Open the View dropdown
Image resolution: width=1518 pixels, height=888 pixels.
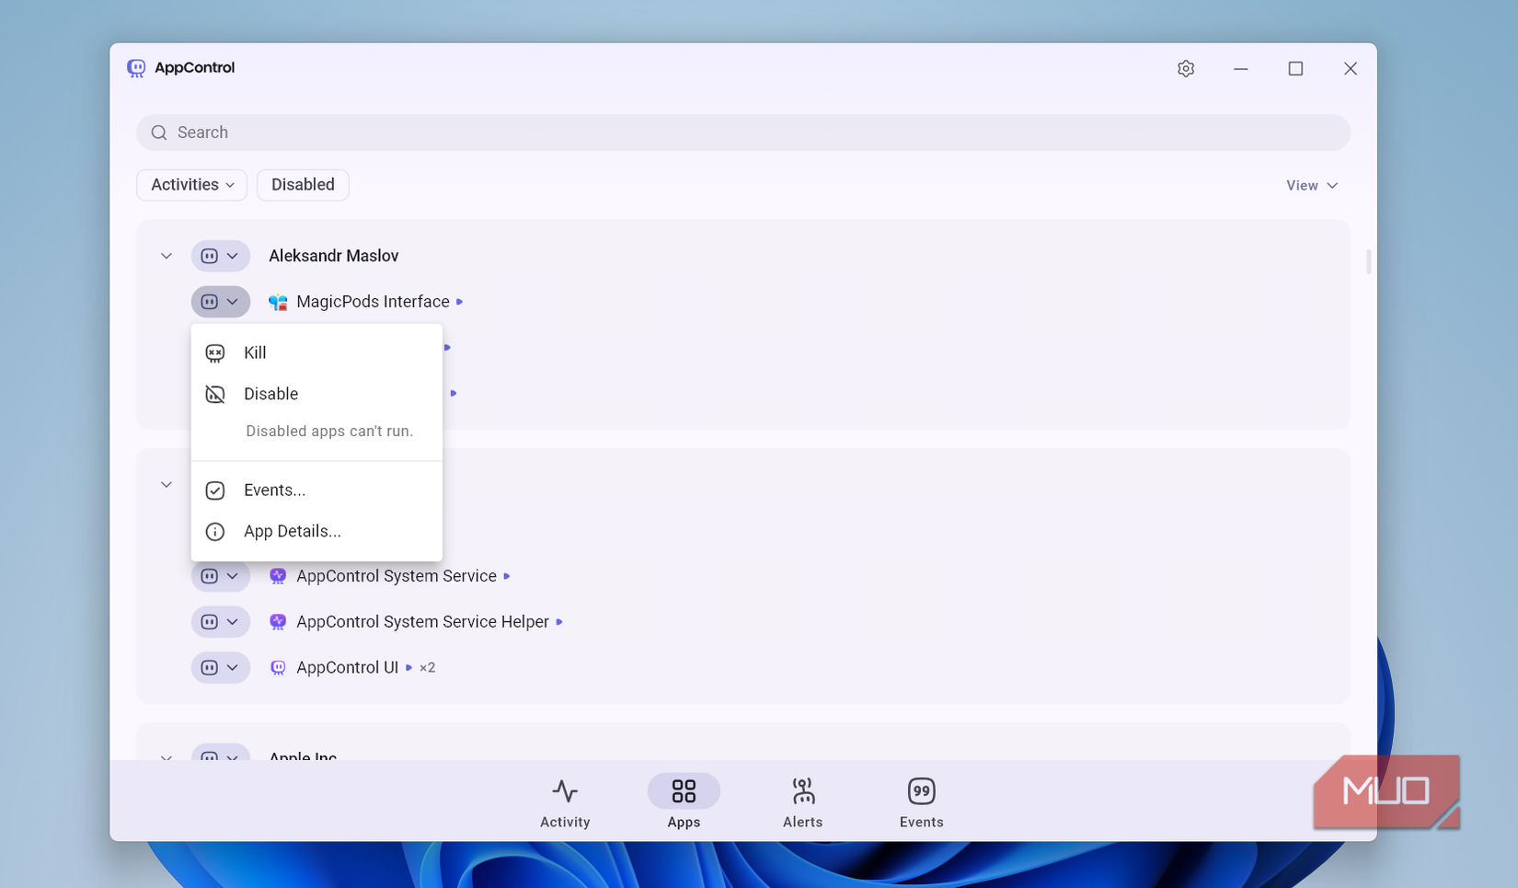pyautogui.click(x=1311, y=184)
